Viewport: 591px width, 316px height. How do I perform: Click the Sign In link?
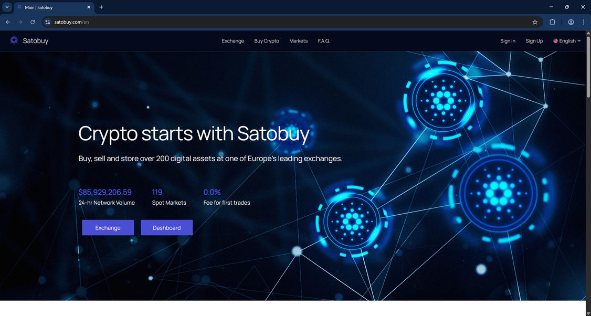pyautogui.click(x=508, y=41)
